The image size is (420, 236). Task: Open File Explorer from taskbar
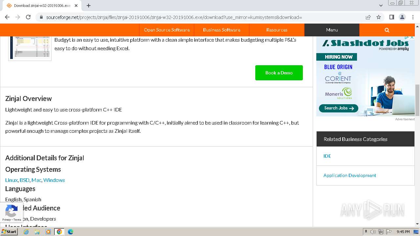37,232
